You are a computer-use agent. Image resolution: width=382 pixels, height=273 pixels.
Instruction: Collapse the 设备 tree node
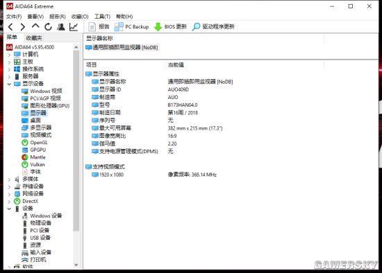coord(9,209)
